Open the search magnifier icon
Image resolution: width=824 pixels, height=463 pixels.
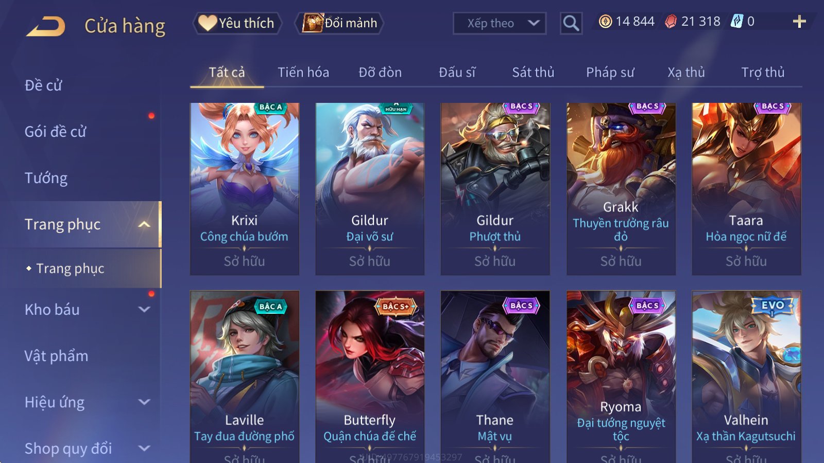point(571,23)
